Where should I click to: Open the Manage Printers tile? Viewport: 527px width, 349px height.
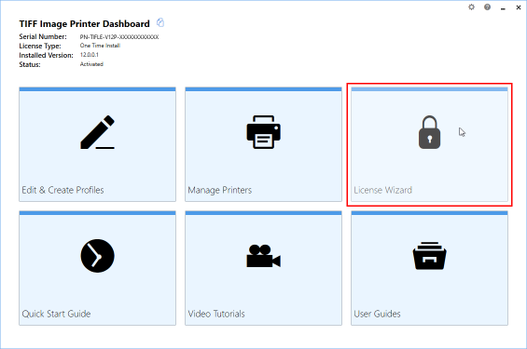pos(263,144)
